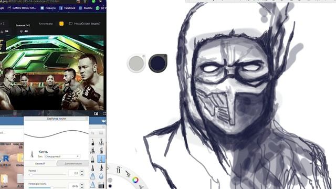Open the Новости bookmark
The width and height of the screenshot is (336, 189).
[x=48, y=8]
